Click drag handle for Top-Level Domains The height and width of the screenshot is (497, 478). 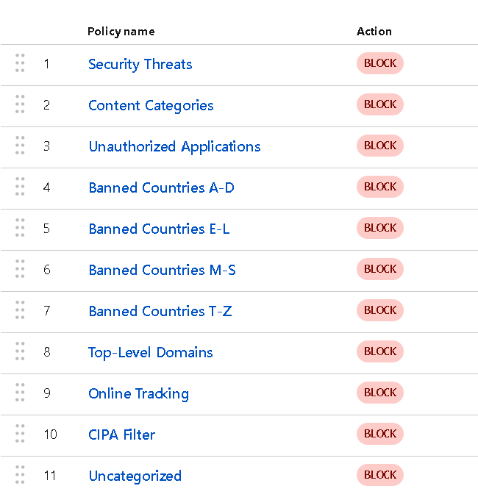(20, 351)
